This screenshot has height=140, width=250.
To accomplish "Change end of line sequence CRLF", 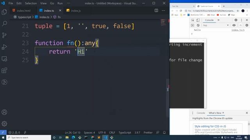I will click(x=112, y=132).
